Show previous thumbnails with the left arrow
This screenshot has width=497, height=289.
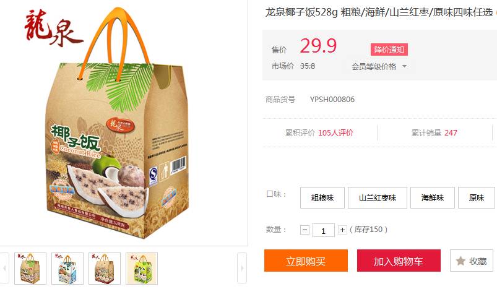coord(4,268)
